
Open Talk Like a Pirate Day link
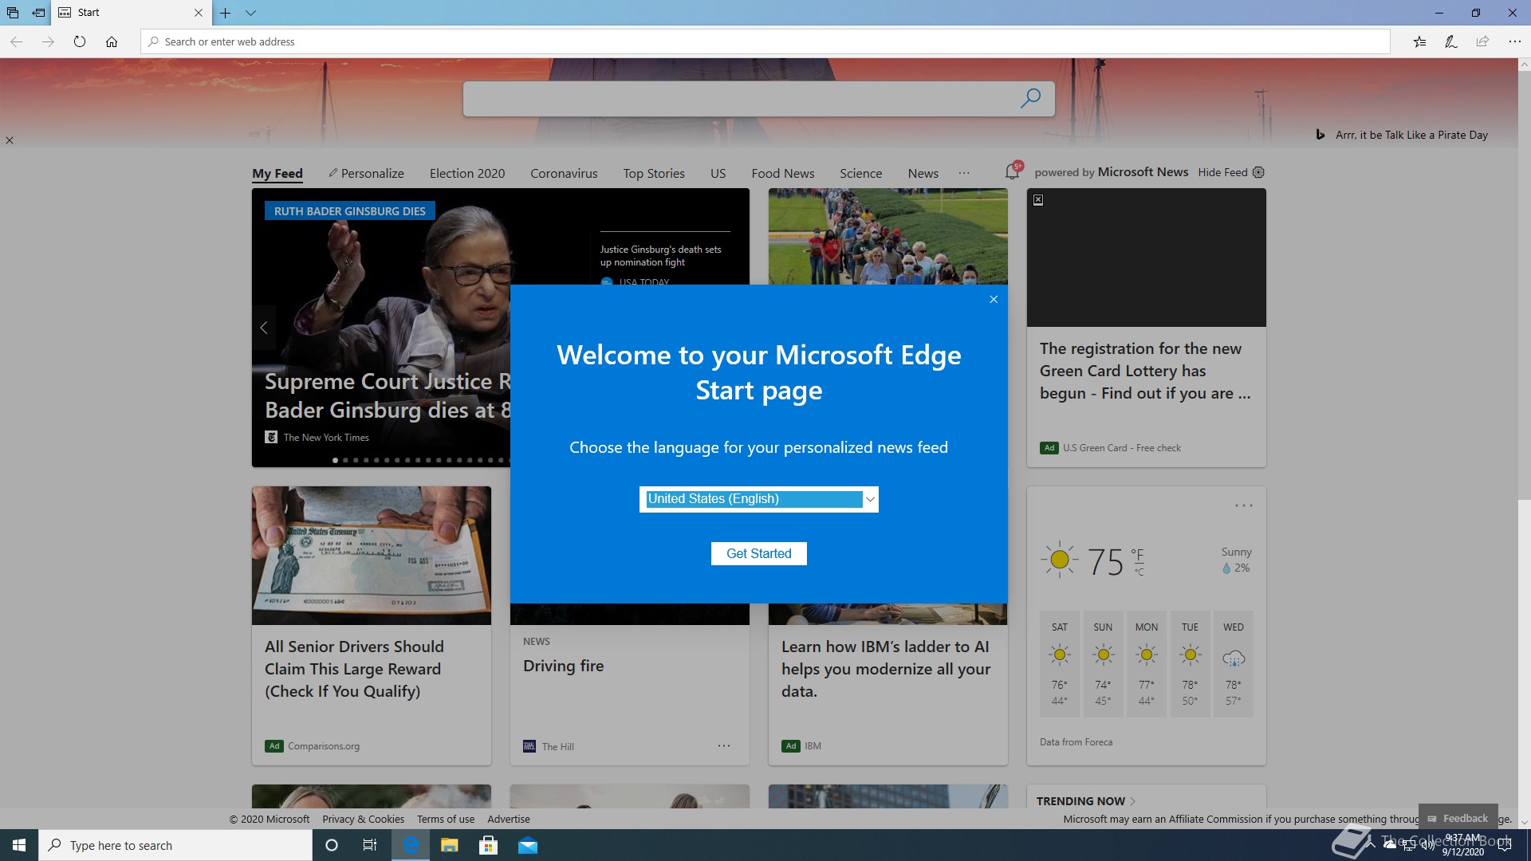[x=1412, y=135]
